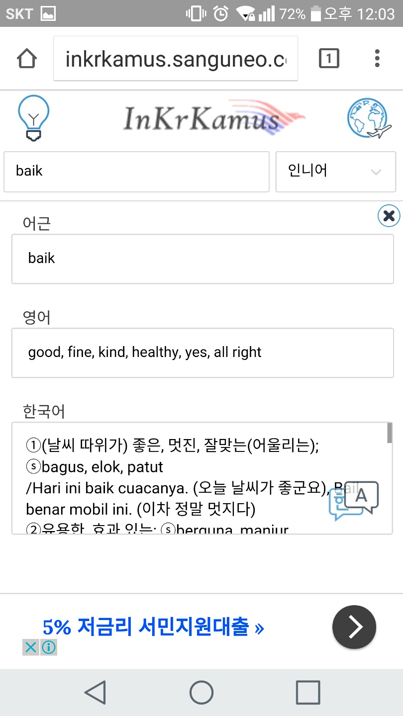Focus the baik search input field
The height and width of the screenshot is (716, 403).
tap(136, 172)
